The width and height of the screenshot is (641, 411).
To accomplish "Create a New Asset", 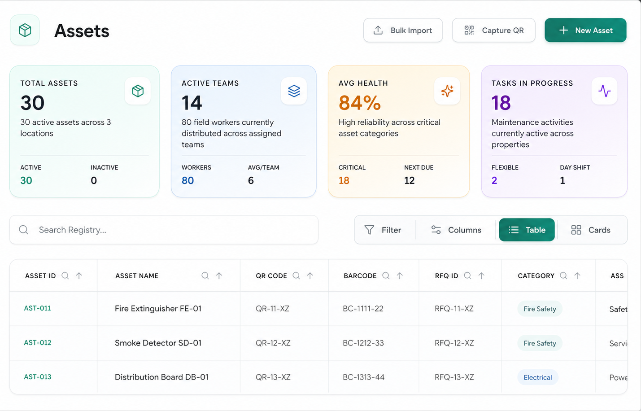I will [x=585, y=30].
